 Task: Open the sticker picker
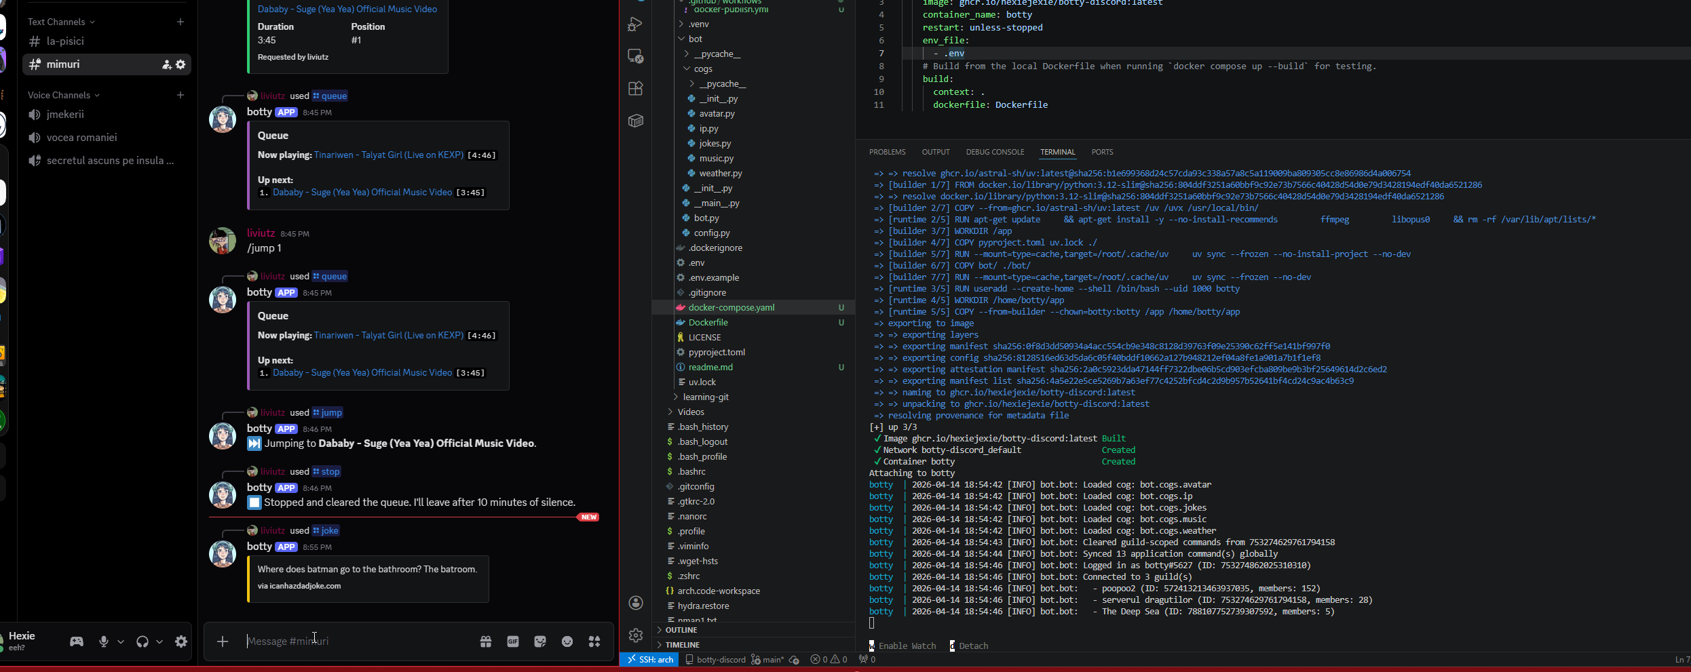point(540,641)
